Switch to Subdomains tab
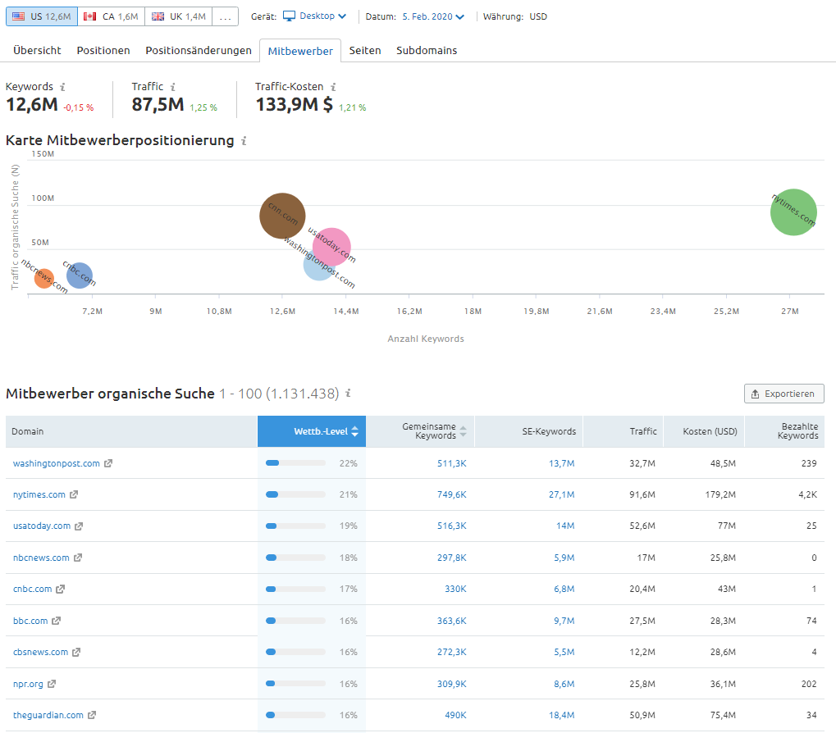 click(427, 51)
